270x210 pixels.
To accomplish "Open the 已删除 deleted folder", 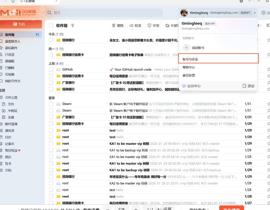I will tap(10, 68).
